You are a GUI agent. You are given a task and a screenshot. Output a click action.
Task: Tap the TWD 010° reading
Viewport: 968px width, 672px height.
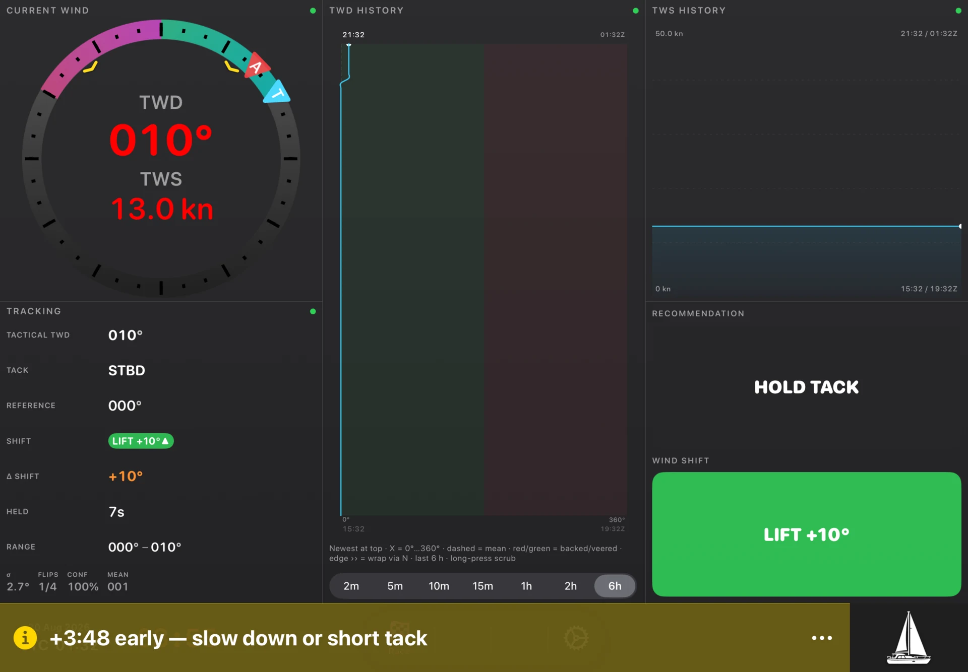[161, 140]
